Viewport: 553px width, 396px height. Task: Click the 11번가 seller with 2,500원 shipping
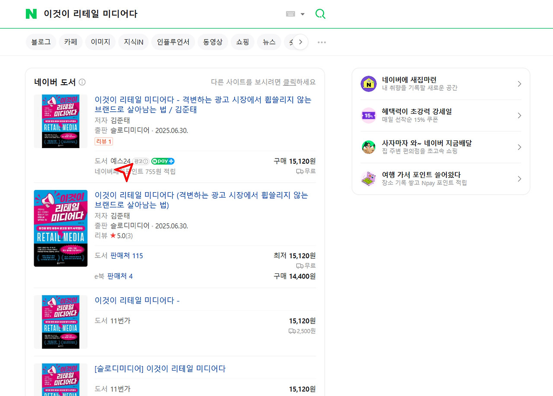(x=121, y=321)
